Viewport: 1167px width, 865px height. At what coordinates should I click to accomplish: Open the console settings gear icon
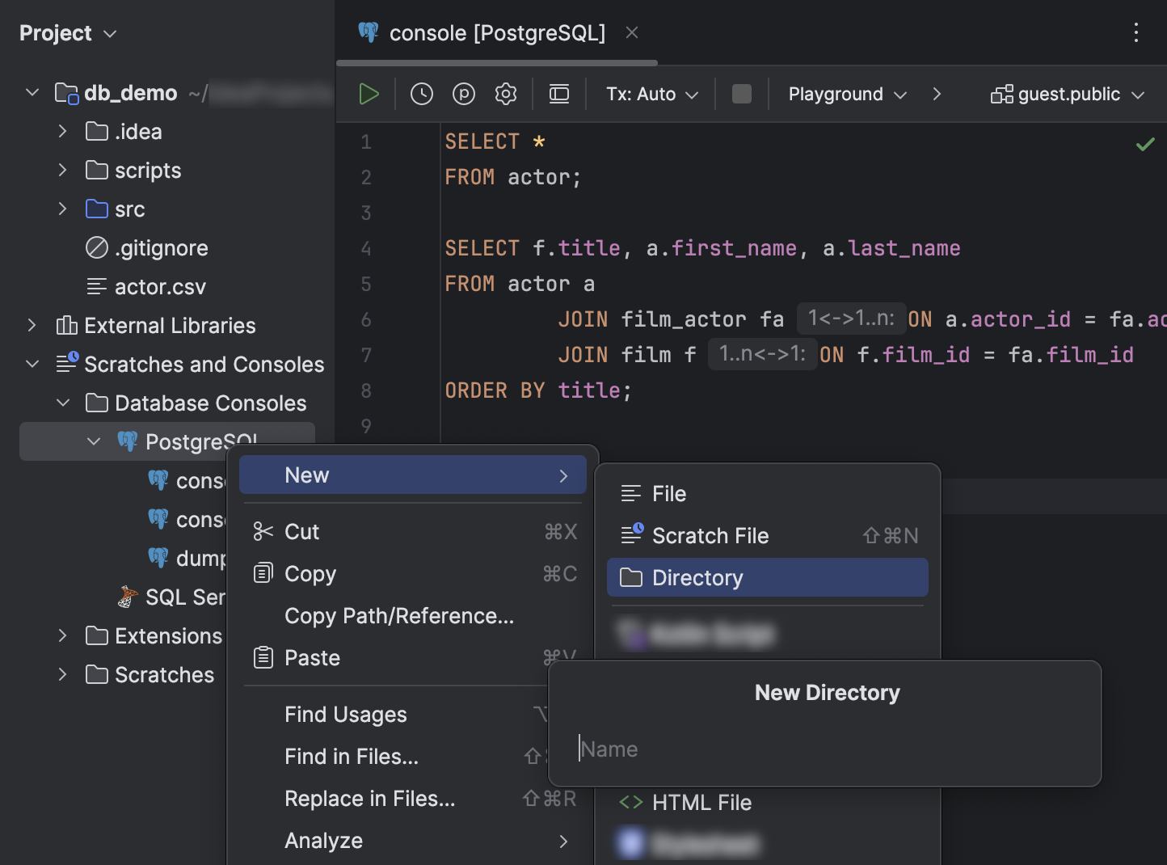click(x=505, y=94)
